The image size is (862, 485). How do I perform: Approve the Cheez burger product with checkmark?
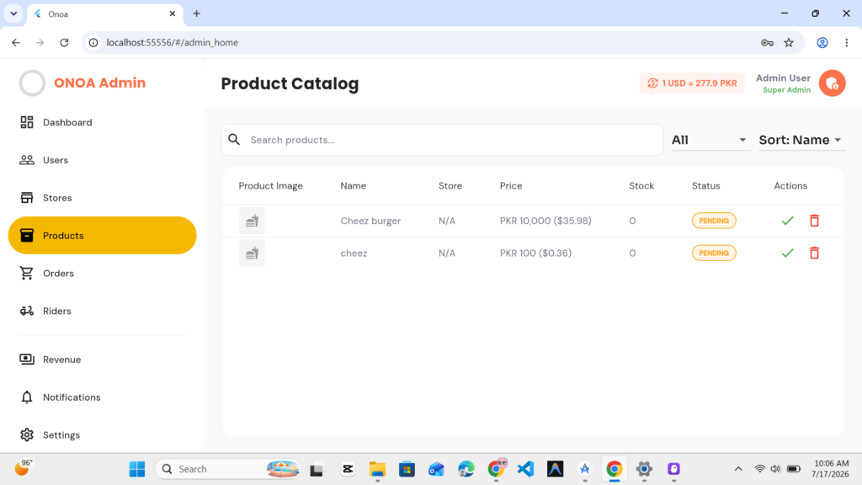[x=787, y=221]
